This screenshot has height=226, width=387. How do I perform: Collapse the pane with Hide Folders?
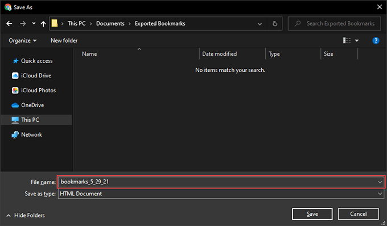(x=26, y=215)
